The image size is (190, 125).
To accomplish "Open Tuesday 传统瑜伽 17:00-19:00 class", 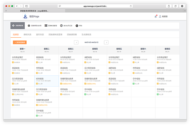I will 46,70.
